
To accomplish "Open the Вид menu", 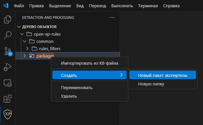I will 80,6.
